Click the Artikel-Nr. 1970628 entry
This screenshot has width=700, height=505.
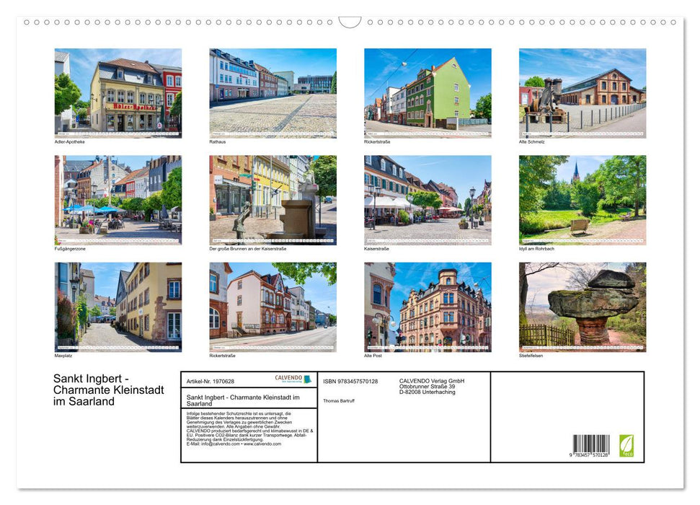[211, 382]
